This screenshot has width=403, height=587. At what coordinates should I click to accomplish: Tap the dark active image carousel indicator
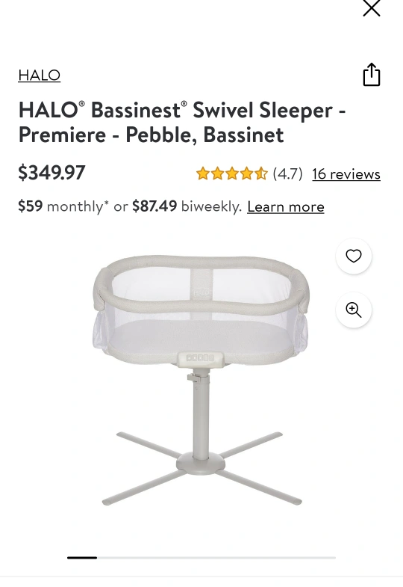click(x=82, y=558)
